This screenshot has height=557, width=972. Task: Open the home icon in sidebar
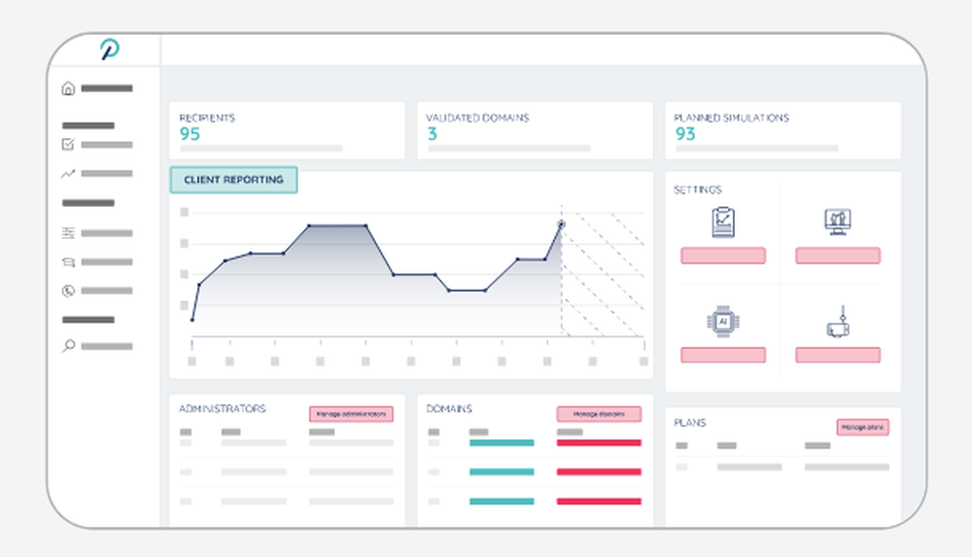point(68,88)
